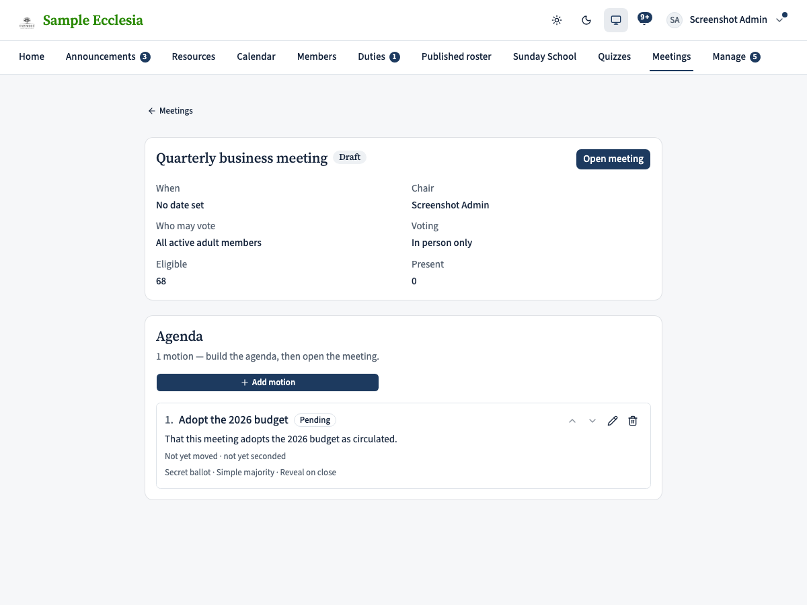Viewport: 807px width, 605px height.
Task: Click 'In person only' voting value
Action: [x=442, y=243]
